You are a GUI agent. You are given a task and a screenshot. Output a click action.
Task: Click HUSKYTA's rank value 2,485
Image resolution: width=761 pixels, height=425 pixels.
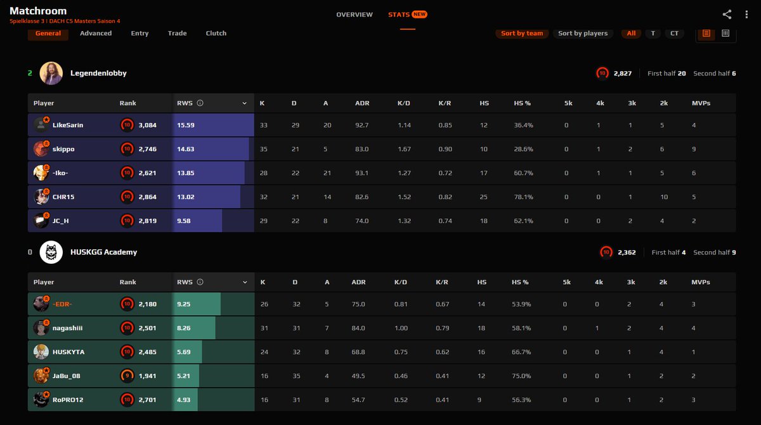click(147, 351)
